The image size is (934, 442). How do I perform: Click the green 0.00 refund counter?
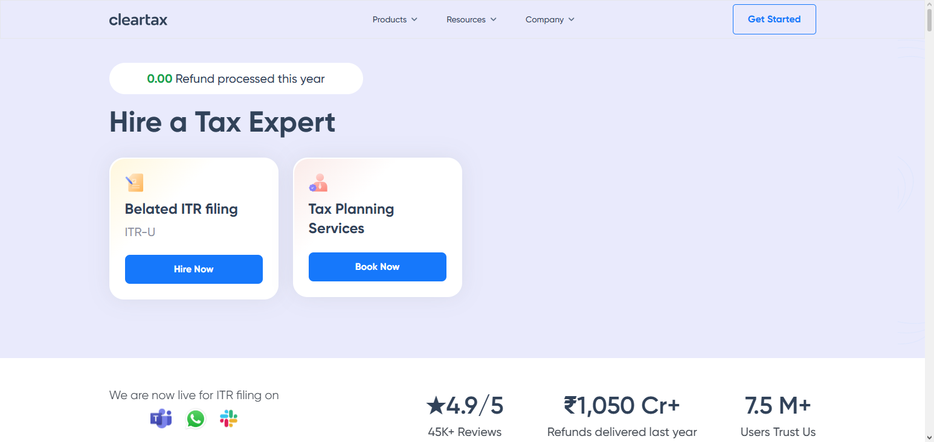point(160,78)
